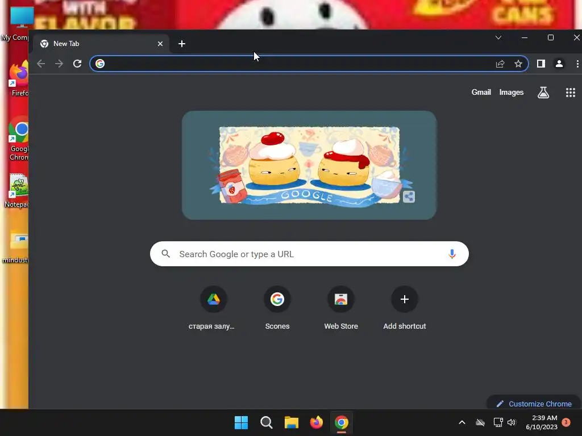Open network status tray icon
Viewport: 582px width, 436px height.
498,422
